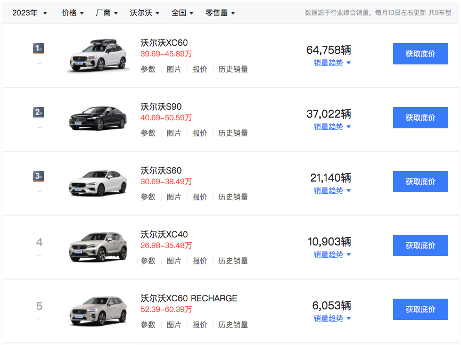Open the 全国 region dropdown
This screenshot has width=461, height=345.
(182, 13)
